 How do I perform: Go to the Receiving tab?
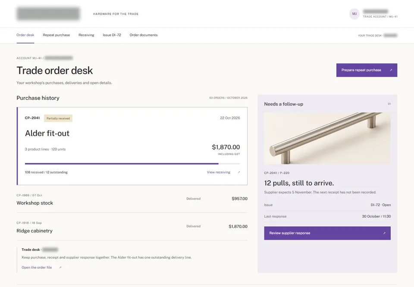[x=86, y=35]
